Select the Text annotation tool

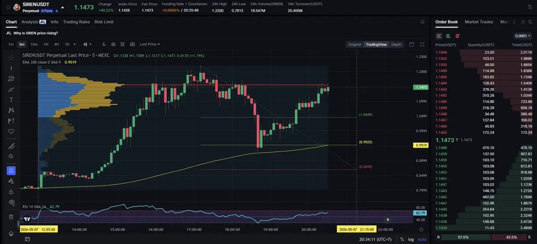tap(11, 99)
